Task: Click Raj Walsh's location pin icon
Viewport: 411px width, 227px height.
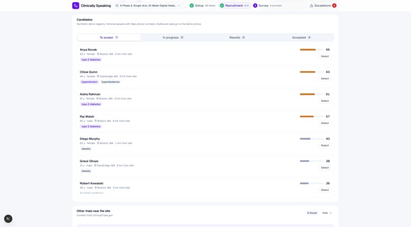Action: click(96, 121)
